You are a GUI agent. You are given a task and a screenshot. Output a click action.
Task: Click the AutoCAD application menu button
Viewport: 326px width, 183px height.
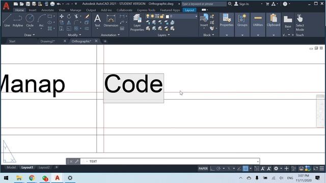click(6, 6)
